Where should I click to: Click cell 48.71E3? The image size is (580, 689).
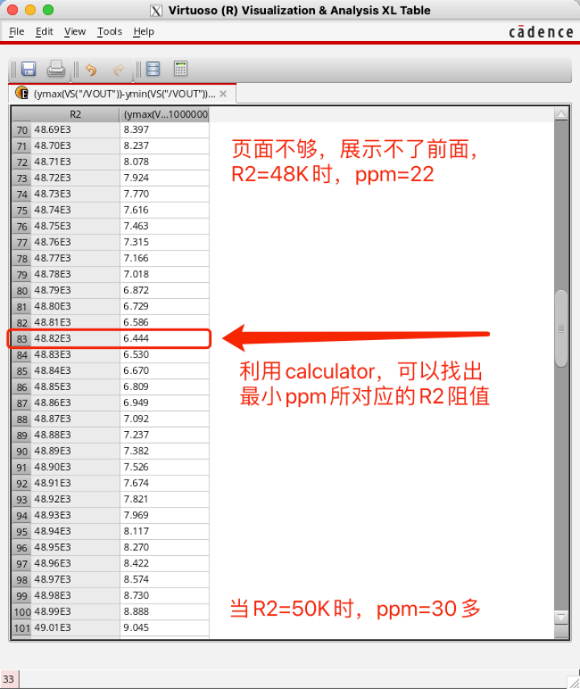click(x=75, y=162)
